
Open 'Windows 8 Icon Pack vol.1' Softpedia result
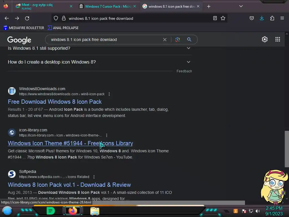[69, 185]
